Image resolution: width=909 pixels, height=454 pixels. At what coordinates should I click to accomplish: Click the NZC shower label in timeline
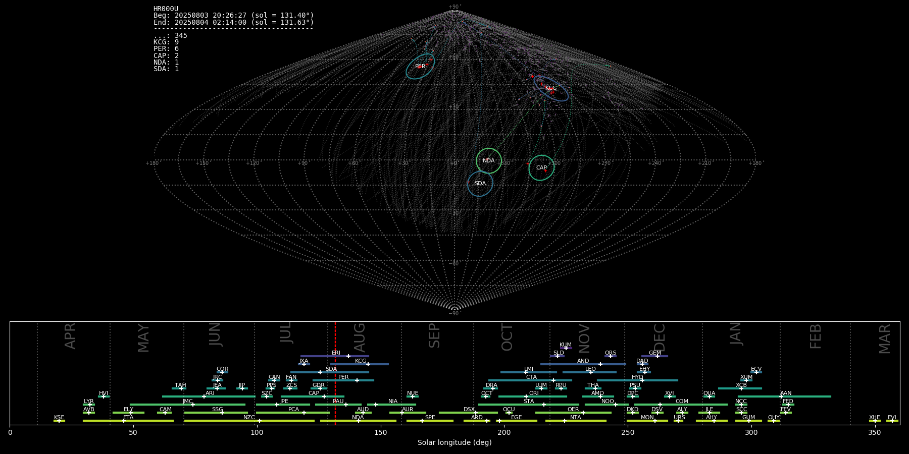(x=249, y=418)
